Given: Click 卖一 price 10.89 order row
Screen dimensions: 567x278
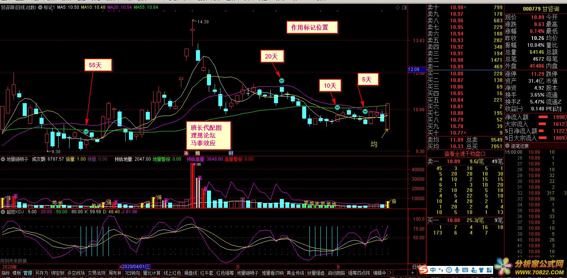Looking at the screenshot, I should [465, 67].
